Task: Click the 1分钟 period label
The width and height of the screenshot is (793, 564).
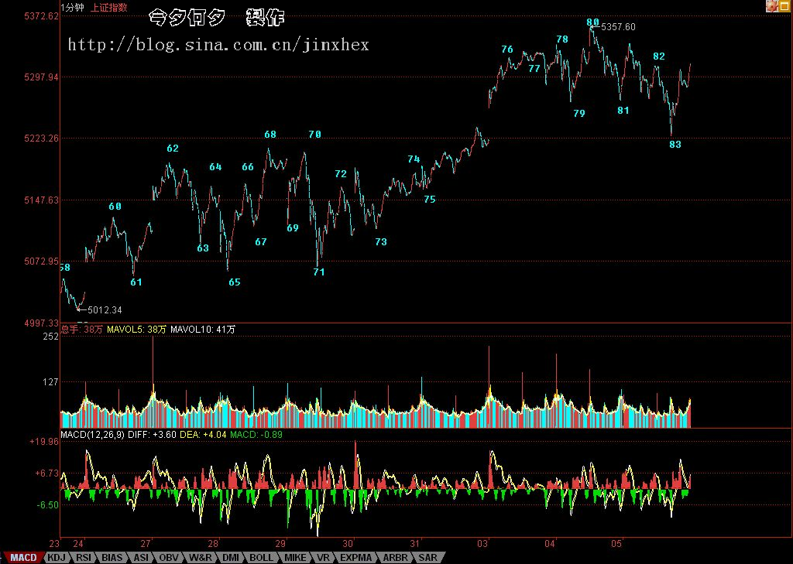Action: [x=73, y=7]
